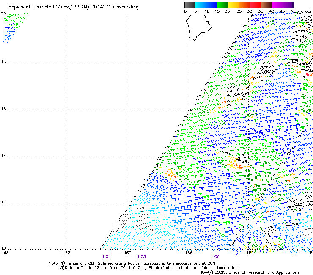
Task: Click the 'NOAA/NESDIS/Office of Research and Applications' credit
Action: (x=249, y=272)
